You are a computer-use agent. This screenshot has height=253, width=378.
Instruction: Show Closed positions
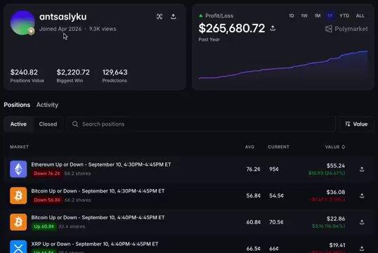(48, 124)
